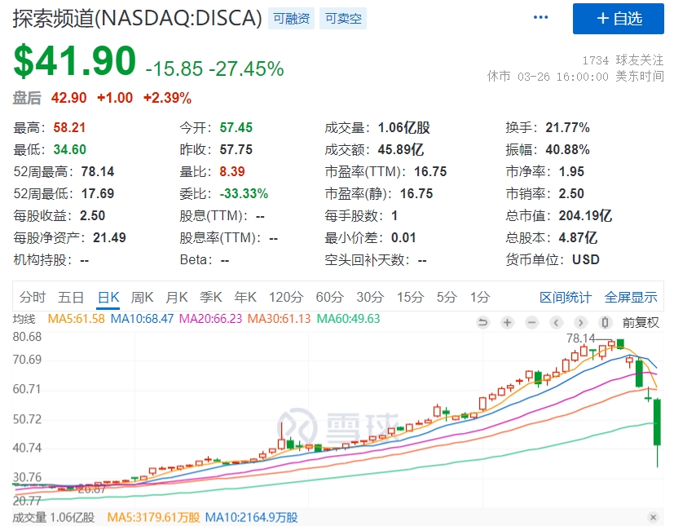Viewport: 674px width, 526px height.
Task: Open 全屏显示 fullscreen view
Action: [631, 297]
